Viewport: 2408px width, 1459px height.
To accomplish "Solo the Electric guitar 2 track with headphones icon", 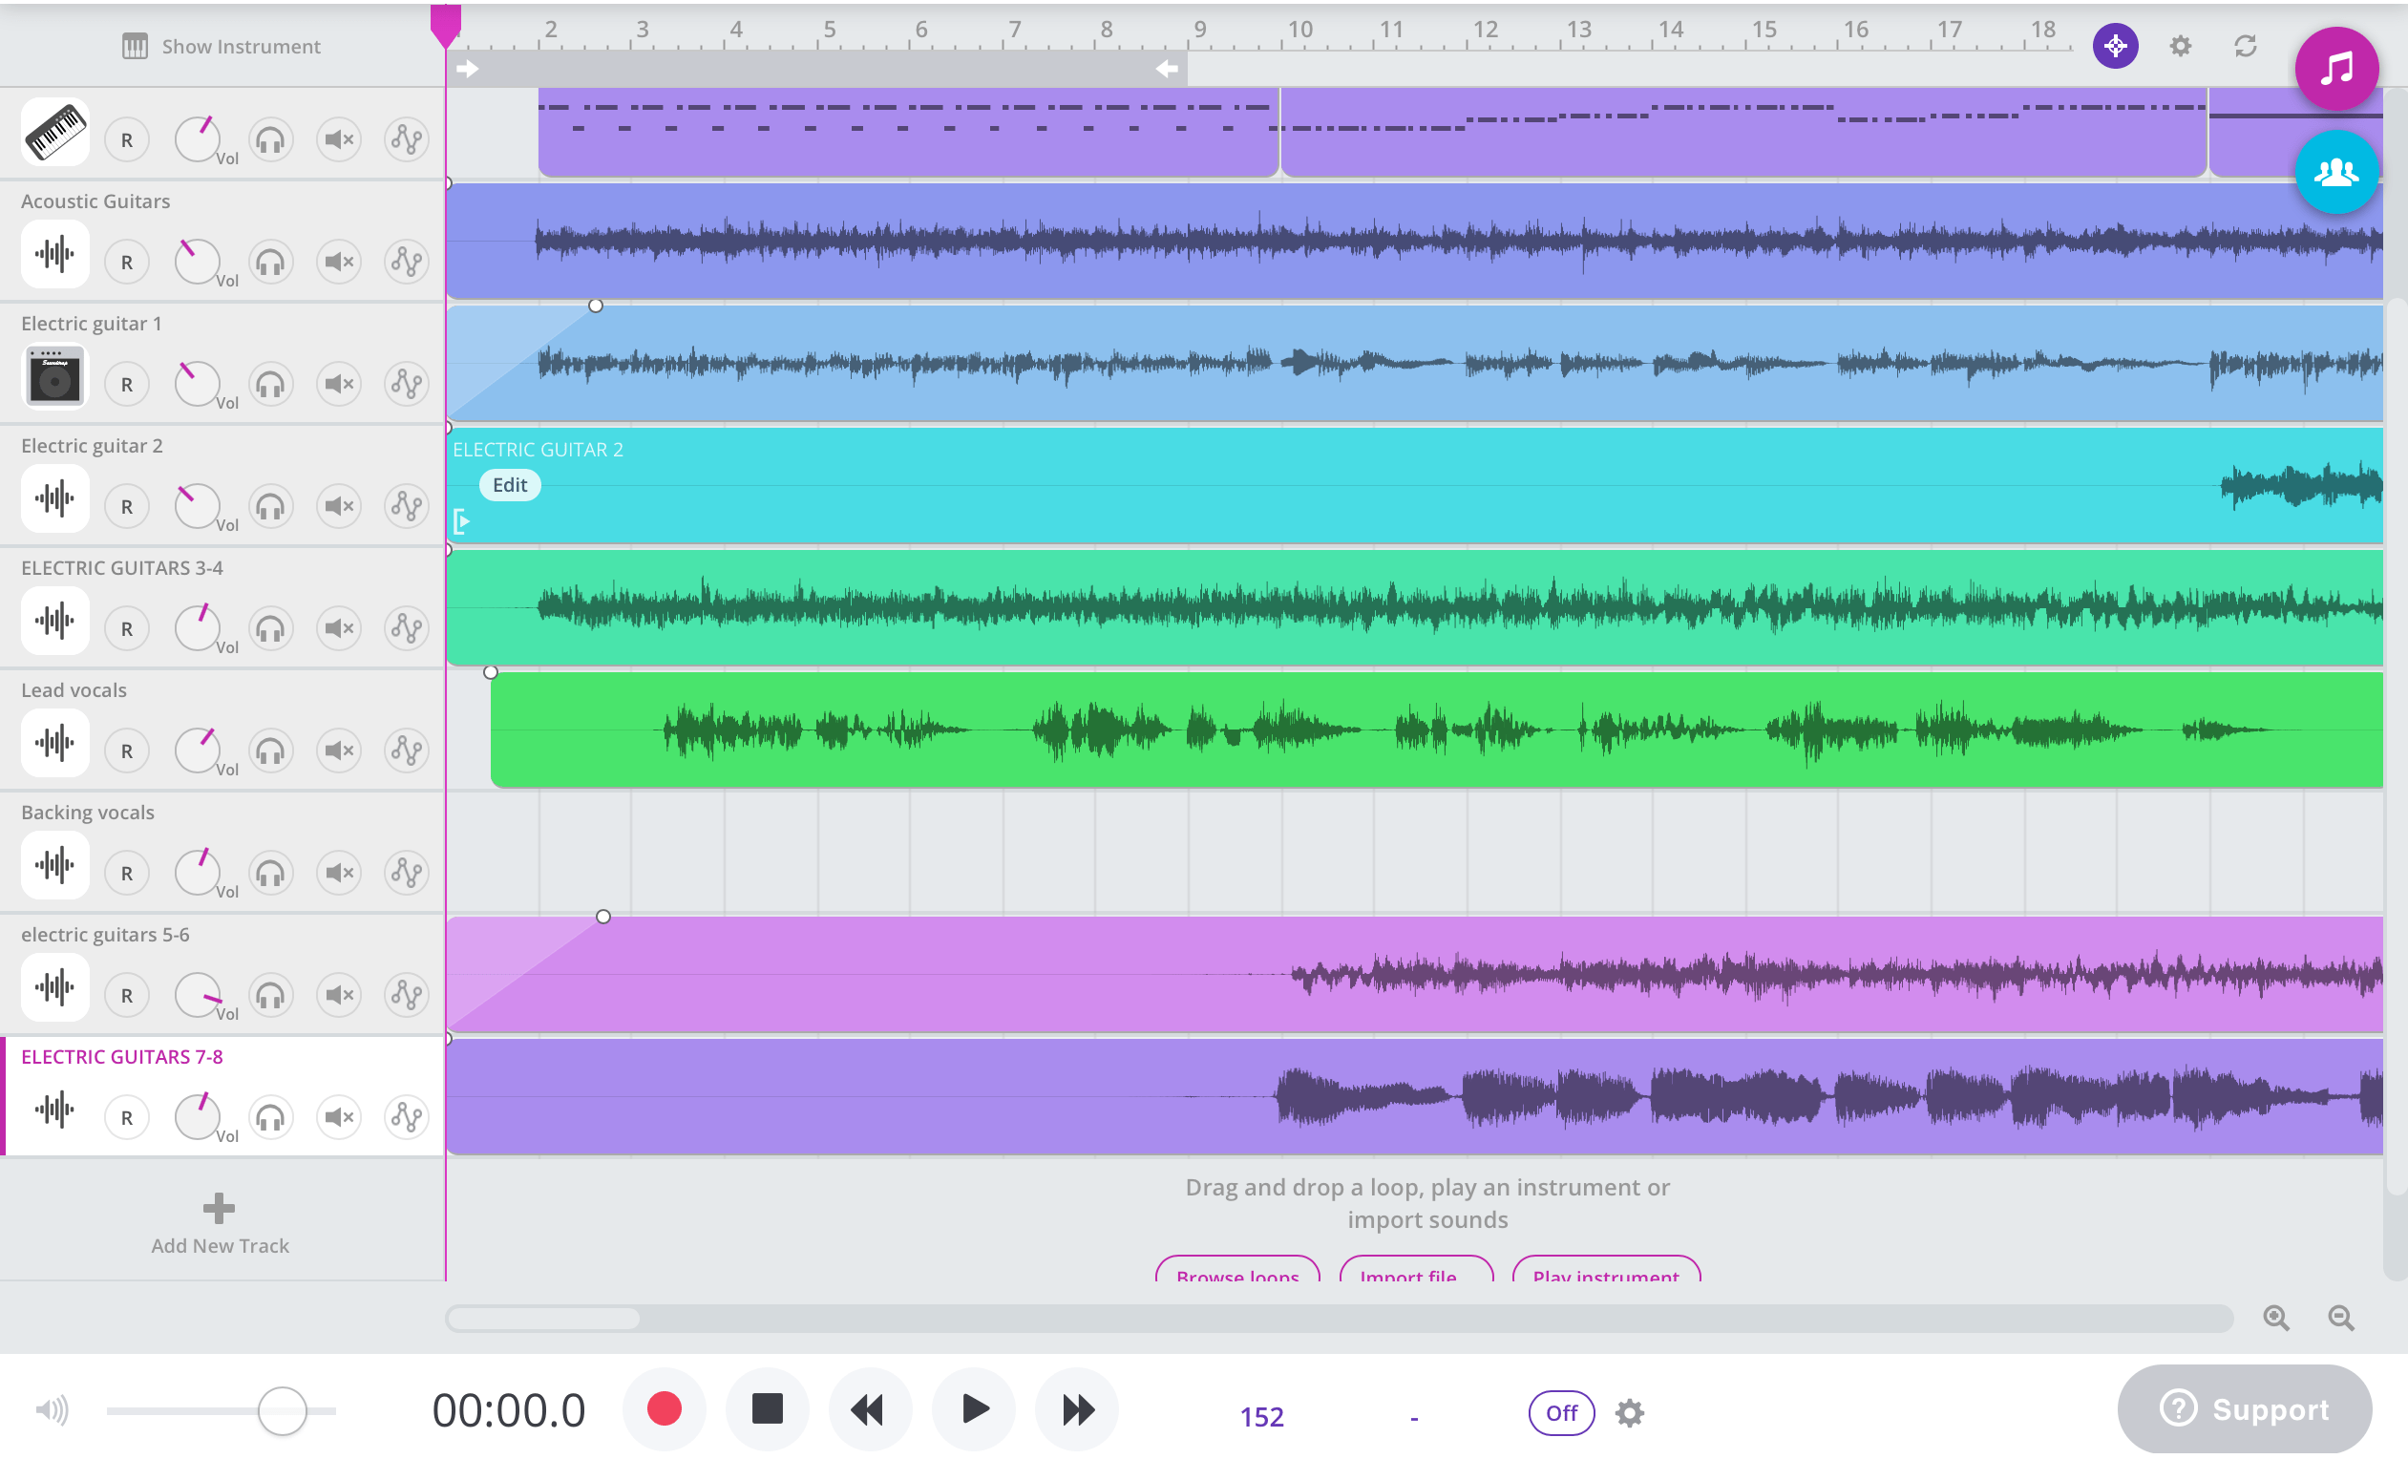I will click(x=271, y=505).
